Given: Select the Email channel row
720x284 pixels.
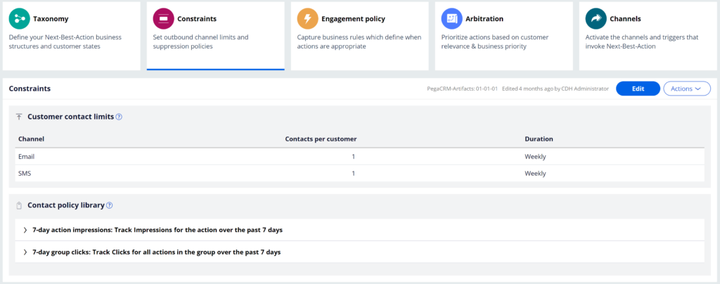Looking at the screenshot, I should point(359,157).
